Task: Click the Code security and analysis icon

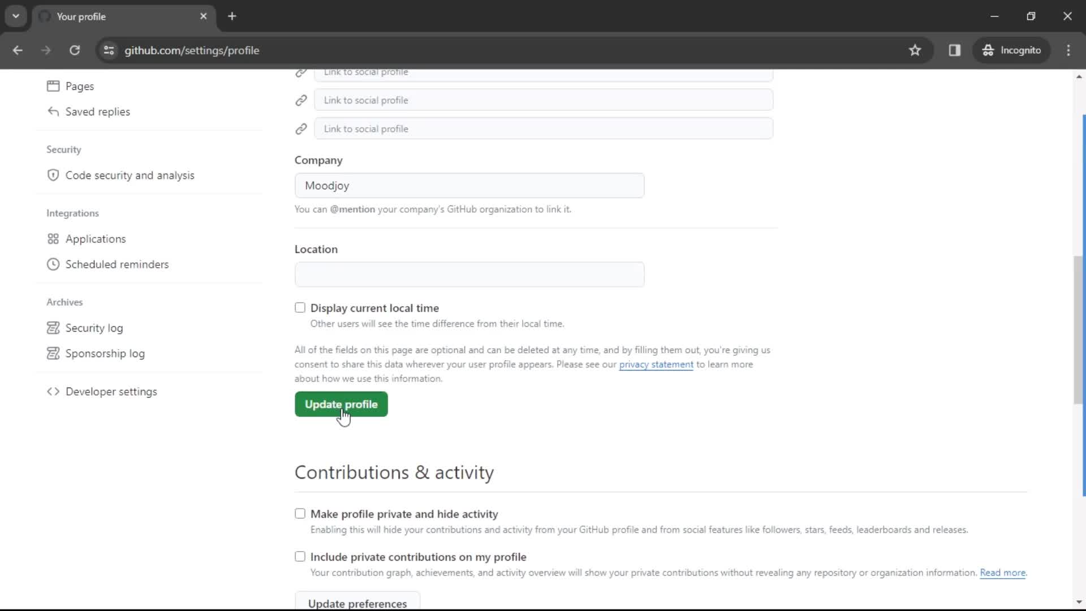Action: 53,175
